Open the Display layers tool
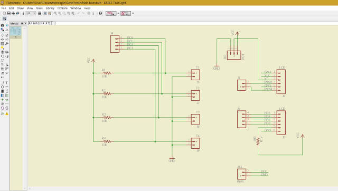The width and height of the screenshot is (338, 191). point(2,30)
